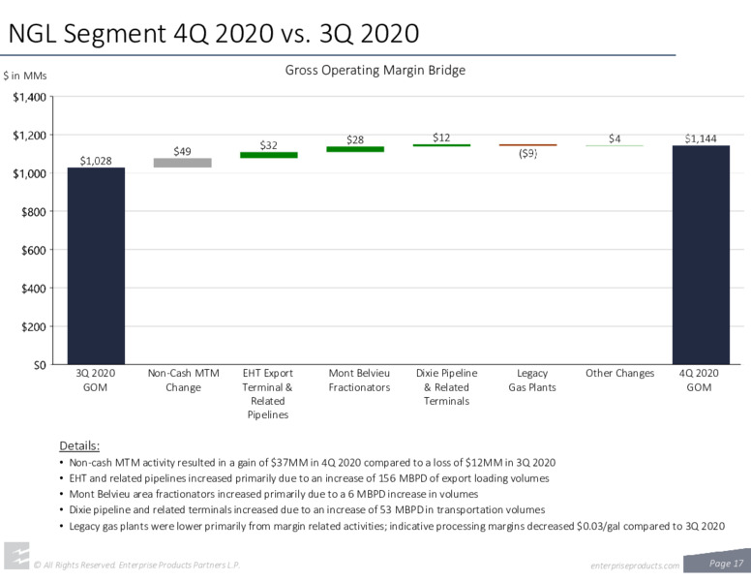Open the enterpriseproducts.com link
The height and width of the screenshot is (581, 751).
(635, 566)
